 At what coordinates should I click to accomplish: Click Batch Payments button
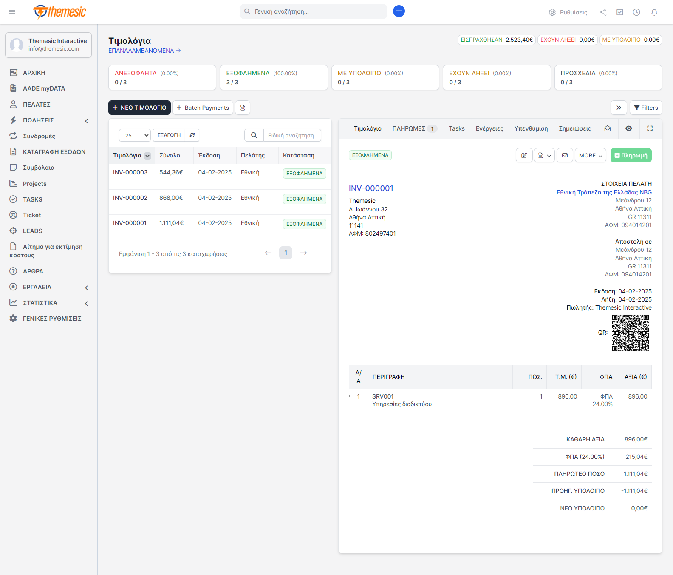tap(203, 108)
